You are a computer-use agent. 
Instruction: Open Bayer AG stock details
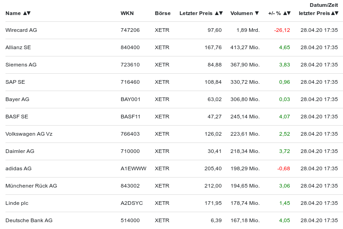pyautogui.click(x=17, y=99)
